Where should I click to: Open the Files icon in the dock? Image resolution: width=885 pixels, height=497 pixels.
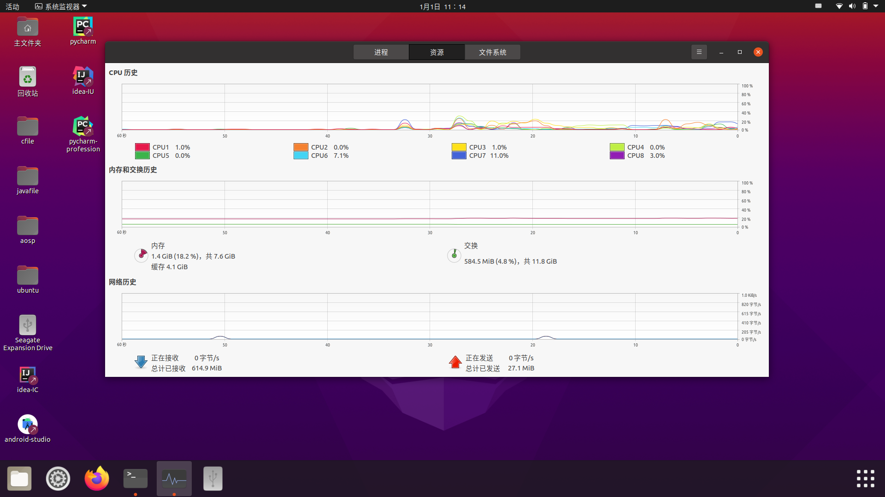(19, 478)
